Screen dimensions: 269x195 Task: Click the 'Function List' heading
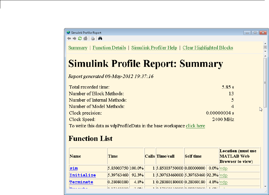90,138
